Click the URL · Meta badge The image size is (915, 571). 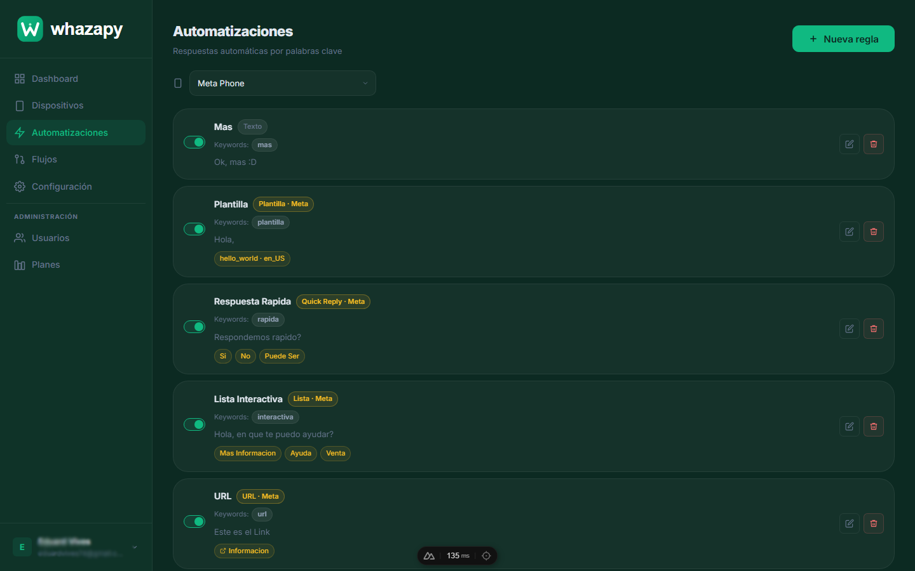pyautogui.click(x=261, y=496)
